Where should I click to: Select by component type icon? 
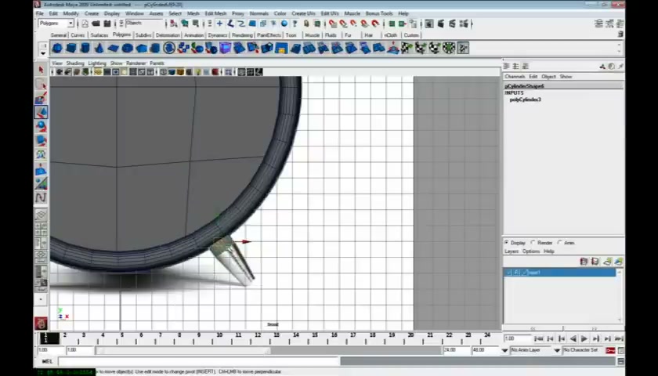click(x=196, y=24)
